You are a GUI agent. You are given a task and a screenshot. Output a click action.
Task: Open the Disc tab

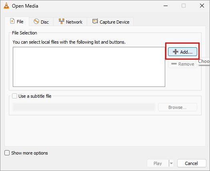coord(41,22)
